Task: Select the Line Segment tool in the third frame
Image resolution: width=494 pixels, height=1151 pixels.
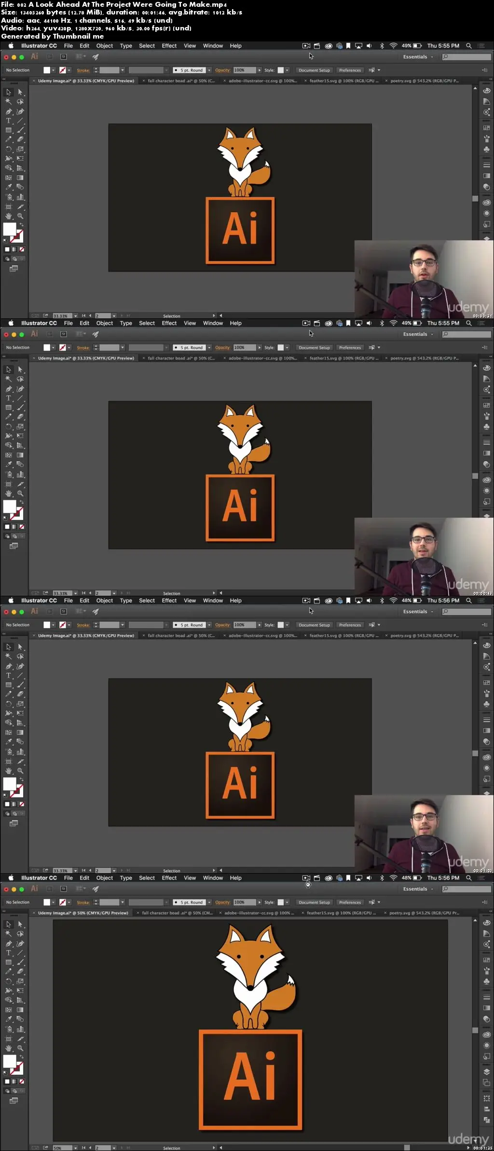Action: (20, 675)
